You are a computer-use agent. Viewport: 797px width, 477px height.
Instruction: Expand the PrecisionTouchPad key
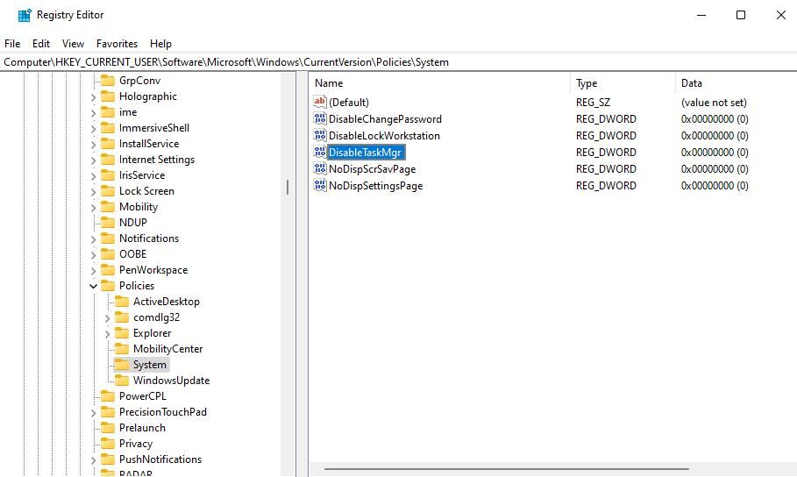(94, 413)
